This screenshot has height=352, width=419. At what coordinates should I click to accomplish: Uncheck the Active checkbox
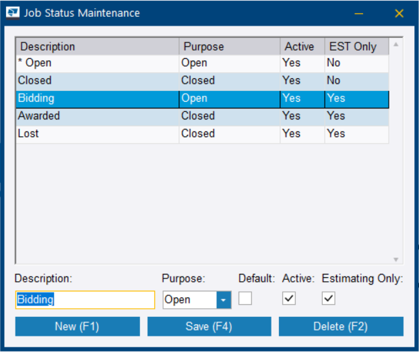pos(289,299)
